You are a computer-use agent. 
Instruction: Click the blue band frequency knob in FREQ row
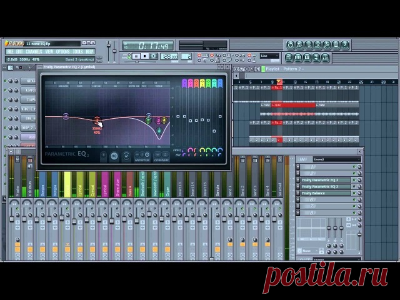click(220, 150)
